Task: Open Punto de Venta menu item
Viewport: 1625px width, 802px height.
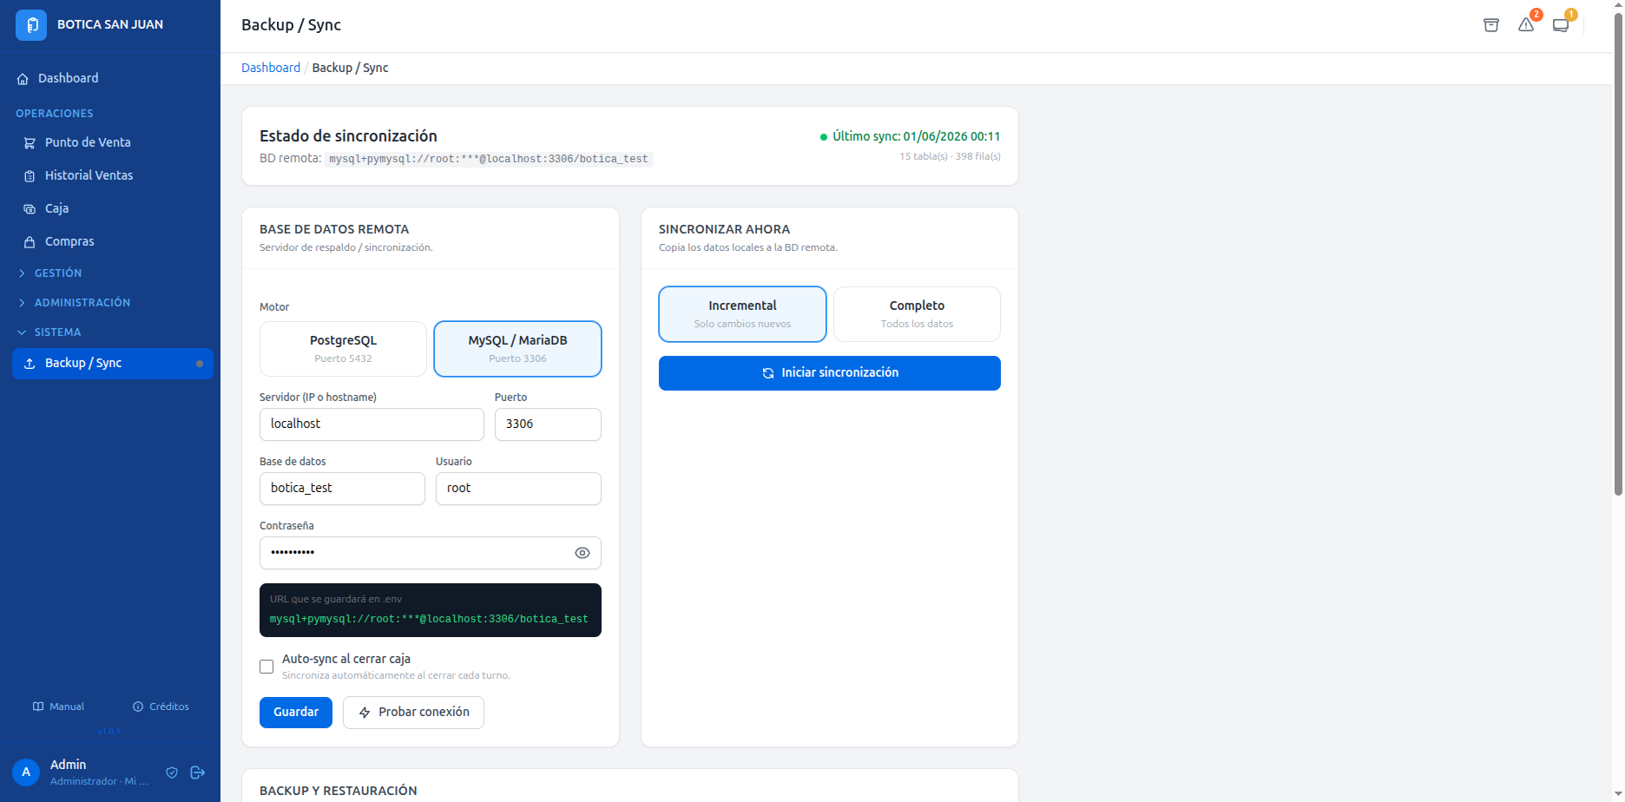Action: [x=113, y=142]
